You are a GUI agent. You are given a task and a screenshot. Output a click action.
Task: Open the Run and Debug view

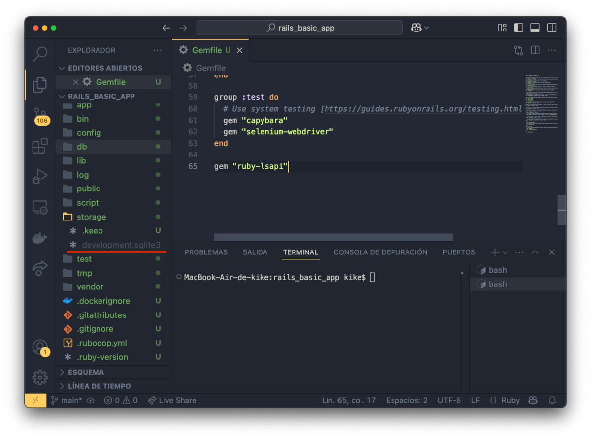(40, 176)
